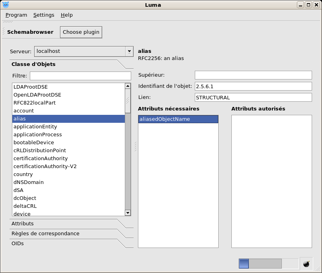Expand the Règles de correspondance section

pyautogui.click(x=45, y=234)
